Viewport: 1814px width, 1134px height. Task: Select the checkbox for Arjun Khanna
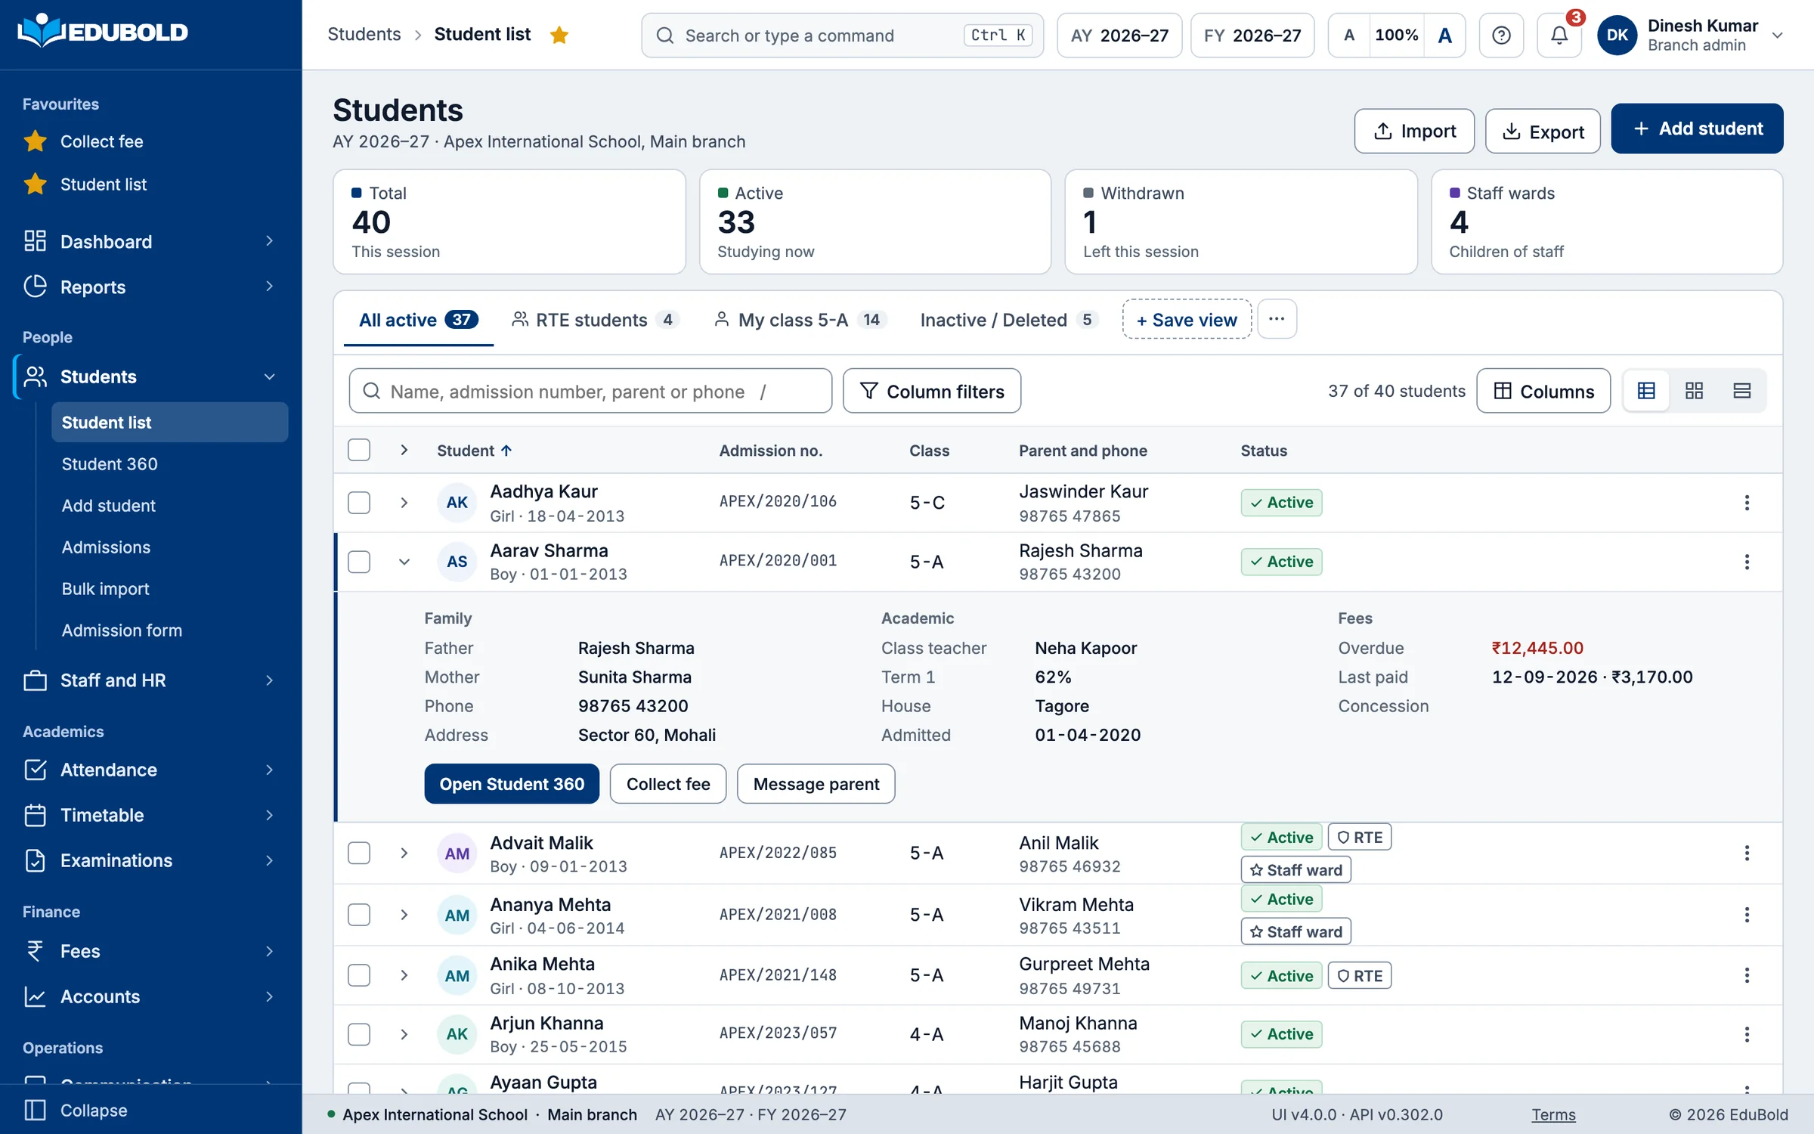(x=359, y=1034)
